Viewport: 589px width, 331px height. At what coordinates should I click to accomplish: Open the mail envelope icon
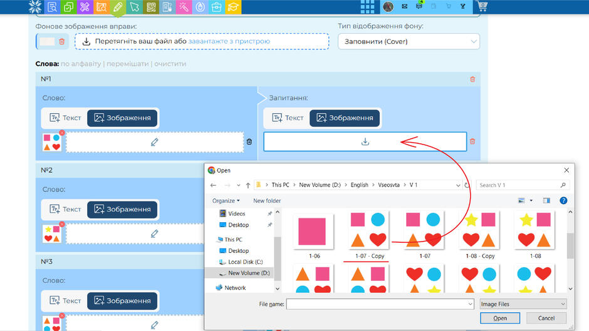[x=405, y=6]
